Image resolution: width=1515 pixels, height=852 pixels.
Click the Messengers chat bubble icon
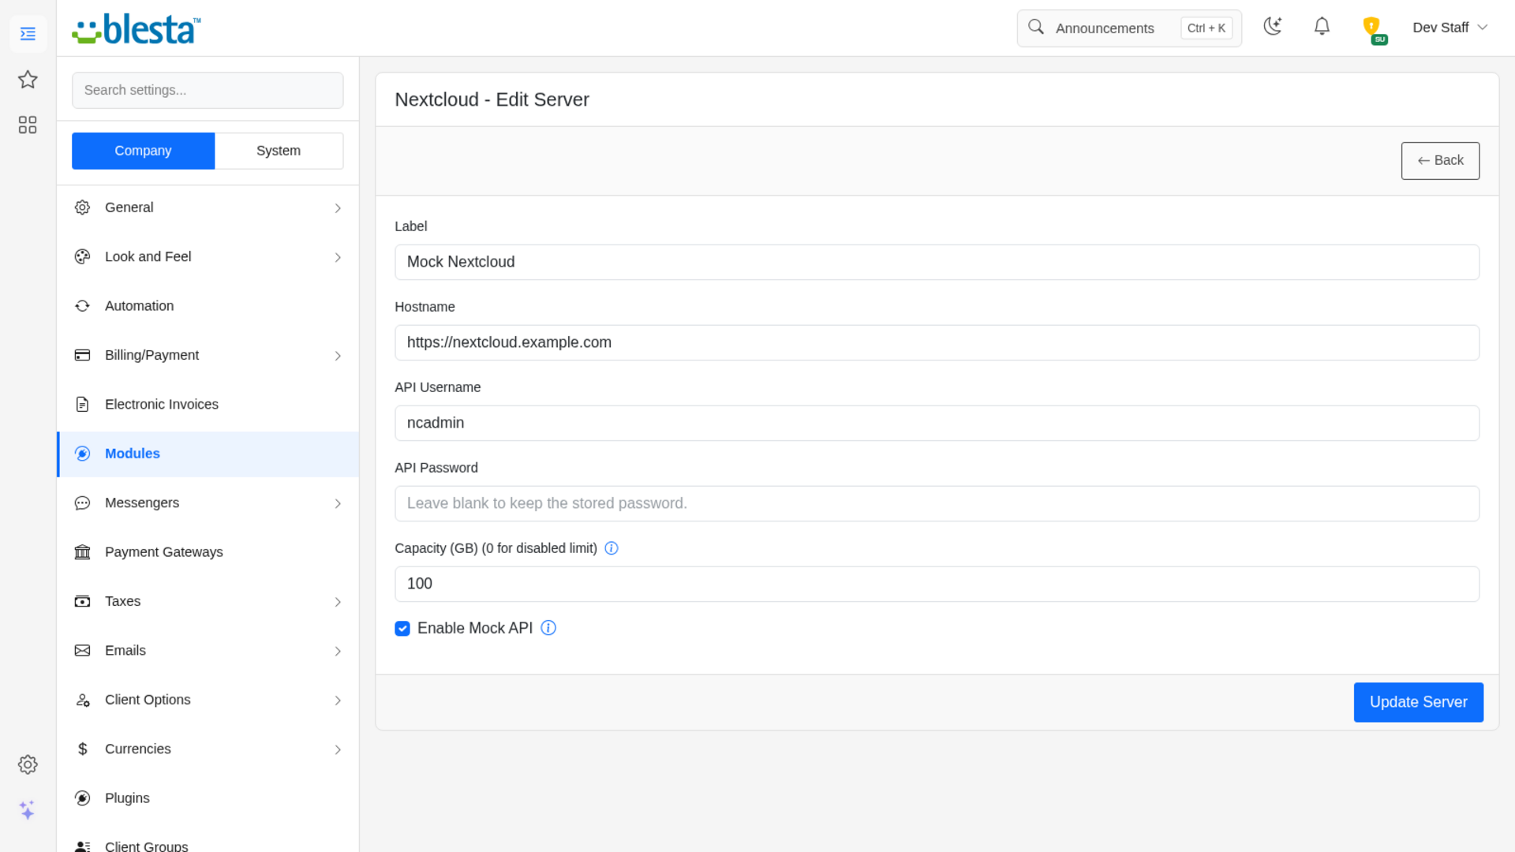82,503
